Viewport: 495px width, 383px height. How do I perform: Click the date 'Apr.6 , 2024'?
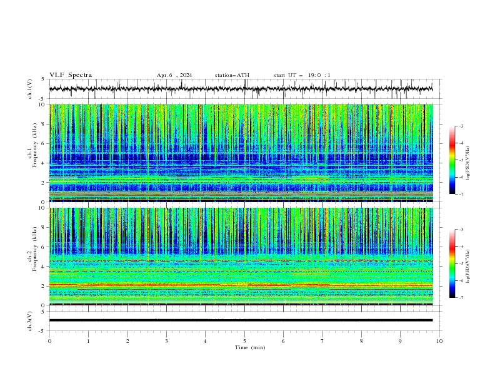174,75
